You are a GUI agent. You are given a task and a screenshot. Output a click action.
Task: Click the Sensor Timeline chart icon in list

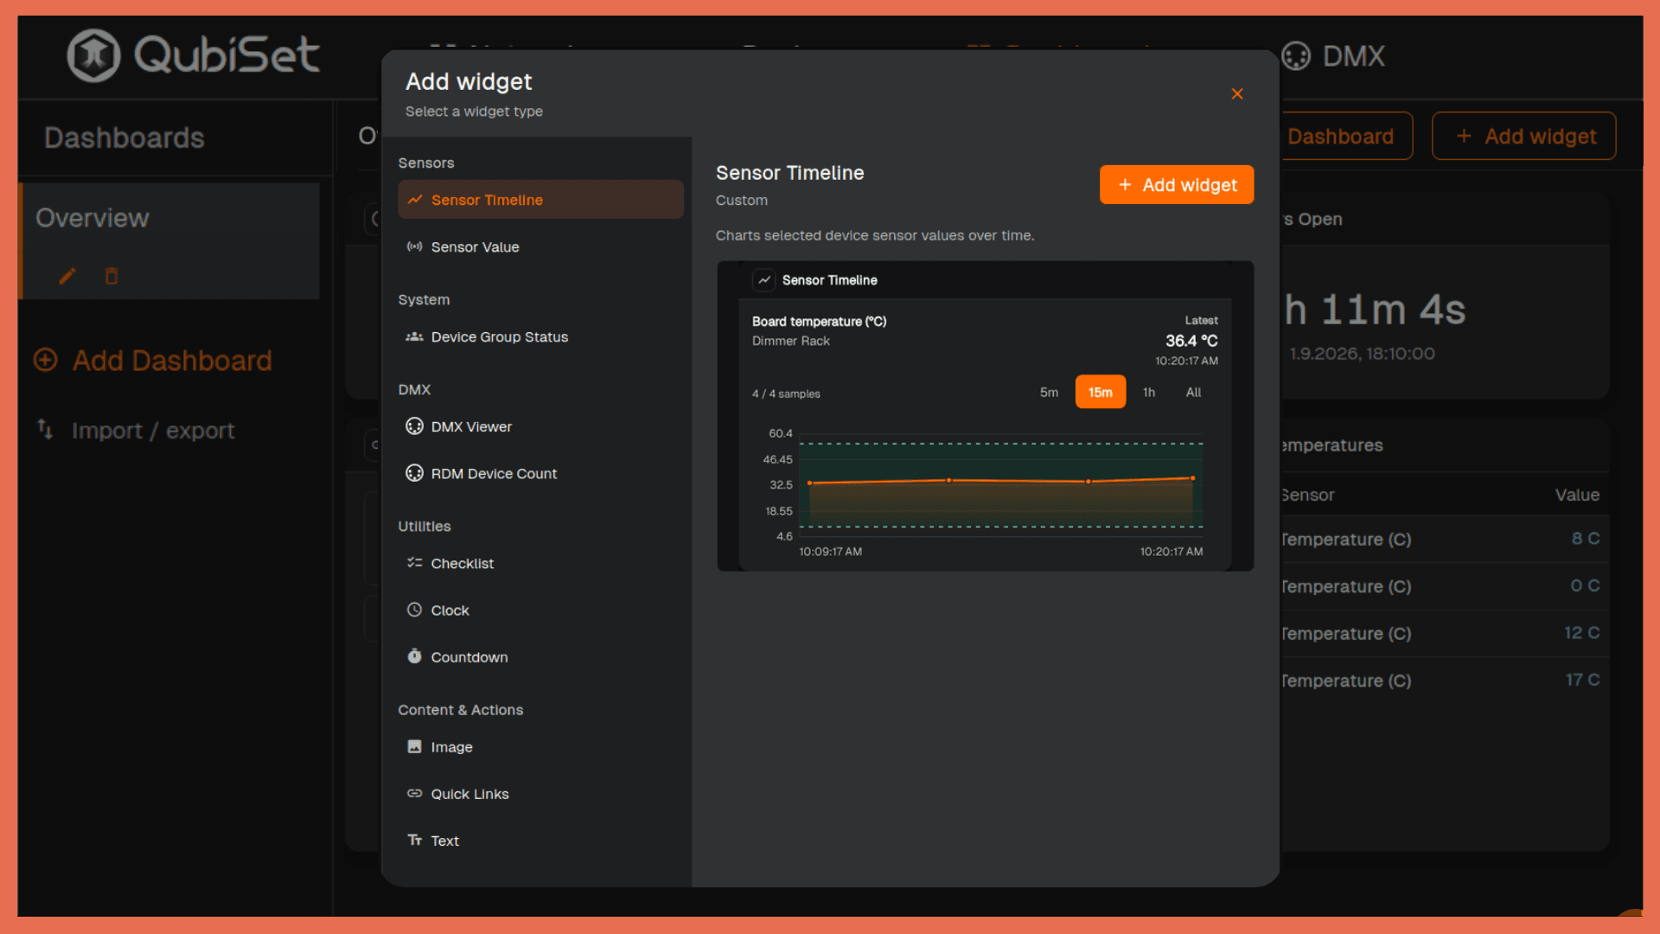(415, 200)
